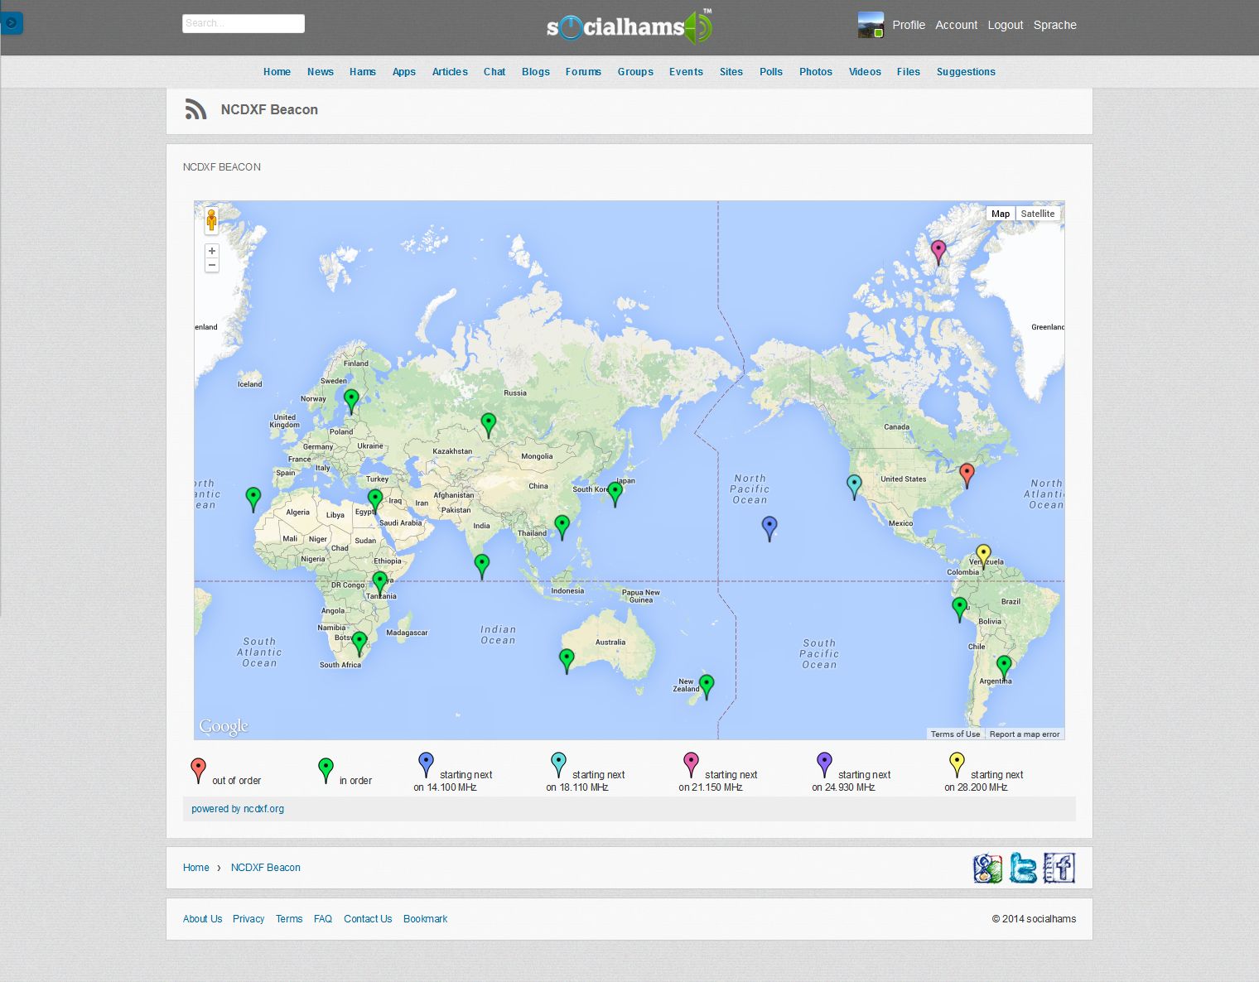The width and height of the screenshot is (1259, 982).
Task: Click the blue beacon marker near Hawaii
Action: point(769,528)
